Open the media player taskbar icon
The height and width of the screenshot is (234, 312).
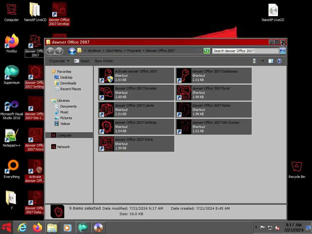click(67, 227)
